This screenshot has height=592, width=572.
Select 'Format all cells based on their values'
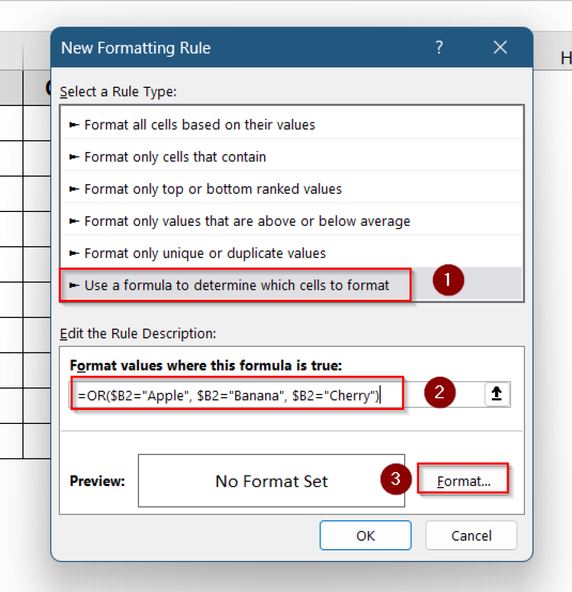pyautogui.click(x=199, y=125)
